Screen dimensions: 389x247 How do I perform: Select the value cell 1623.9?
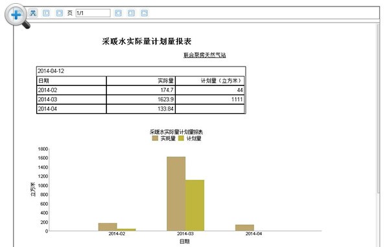click(x=141, y=100)
